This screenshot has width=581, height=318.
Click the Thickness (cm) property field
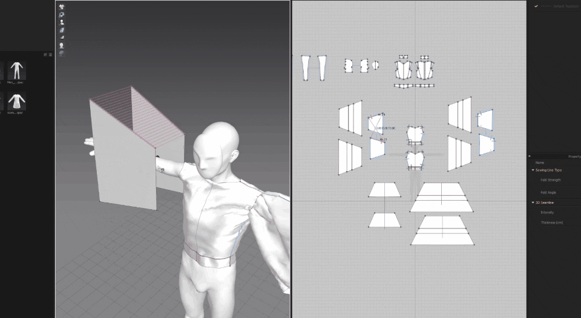[x=551, y=222]
